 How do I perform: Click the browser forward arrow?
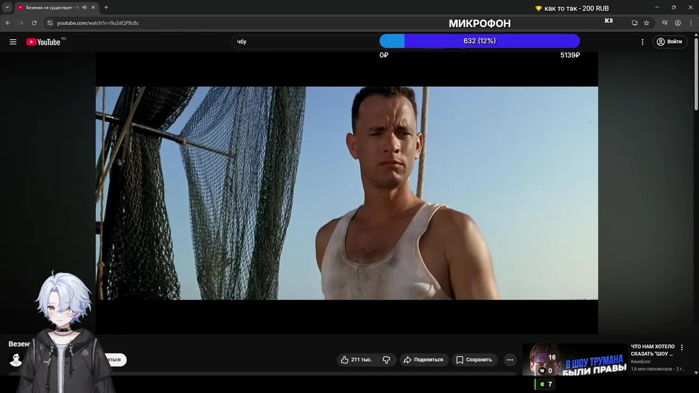pyautogui.click(x=21, y=23)
